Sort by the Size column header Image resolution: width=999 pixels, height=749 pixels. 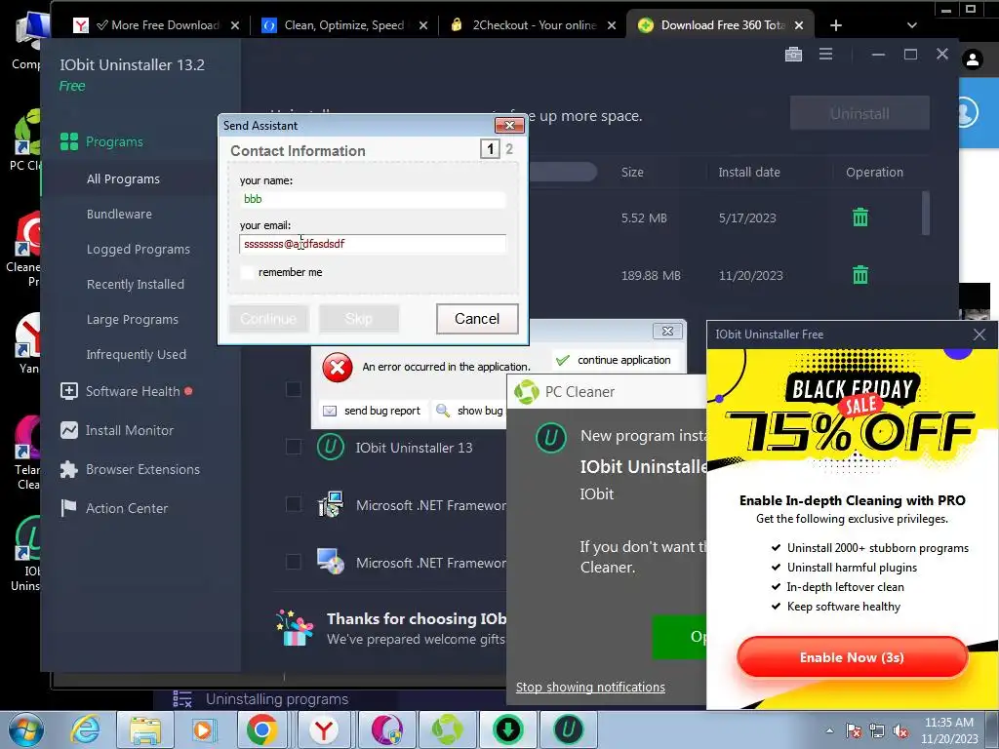632,172
